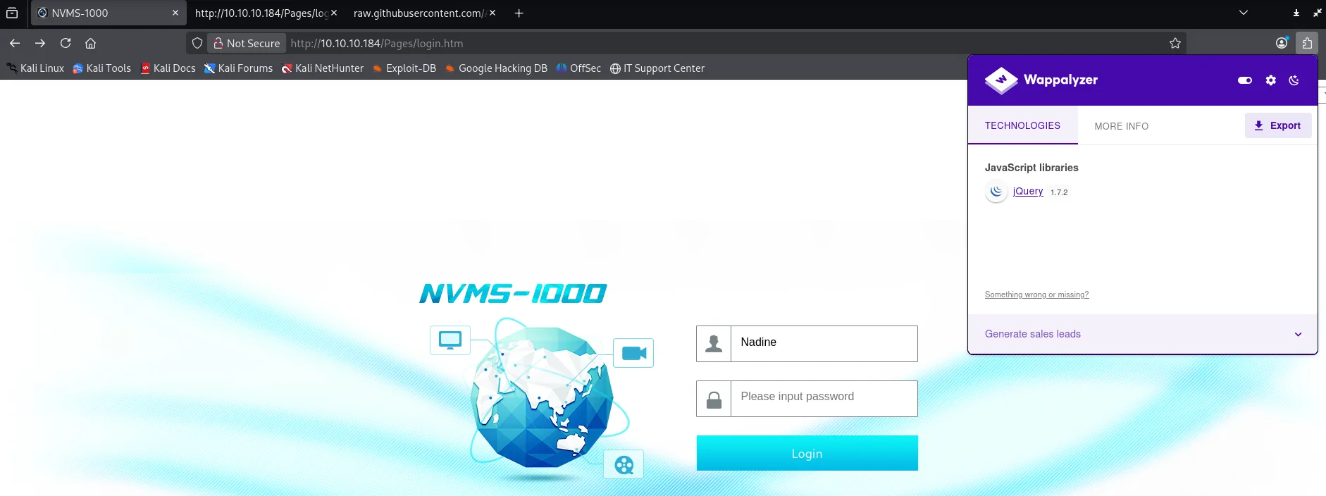
Task: Open the IT Support Center bookmark
Action: [657, 68]
